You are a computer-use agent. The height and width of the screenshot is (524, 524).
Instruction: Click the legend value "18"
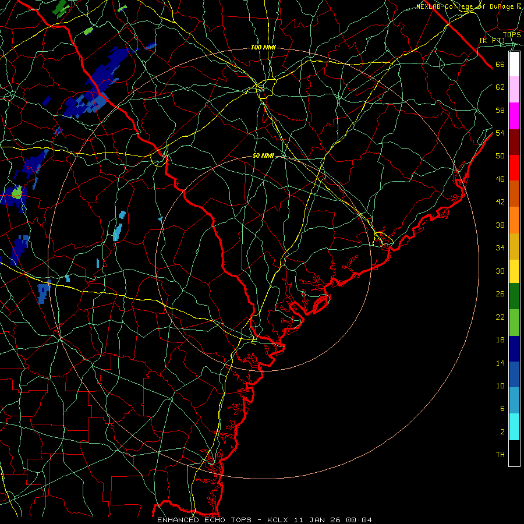pos(500,340)
